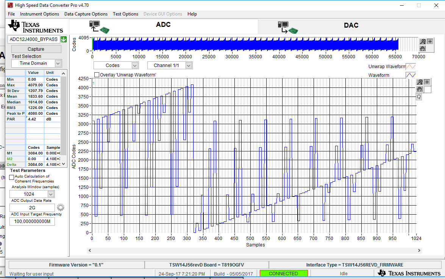Image resolution: width=445 pixels, height=279 pixels.
Task: Click the Texas Instruments logo at top left
Action: [x=36, y=26]
